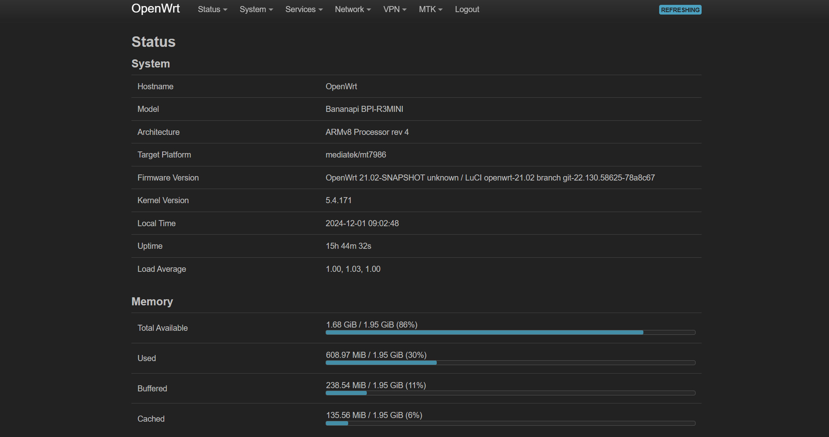This screenshot has width=829, height=437.
Task: Click the Logout link
Action: point(467,9)
